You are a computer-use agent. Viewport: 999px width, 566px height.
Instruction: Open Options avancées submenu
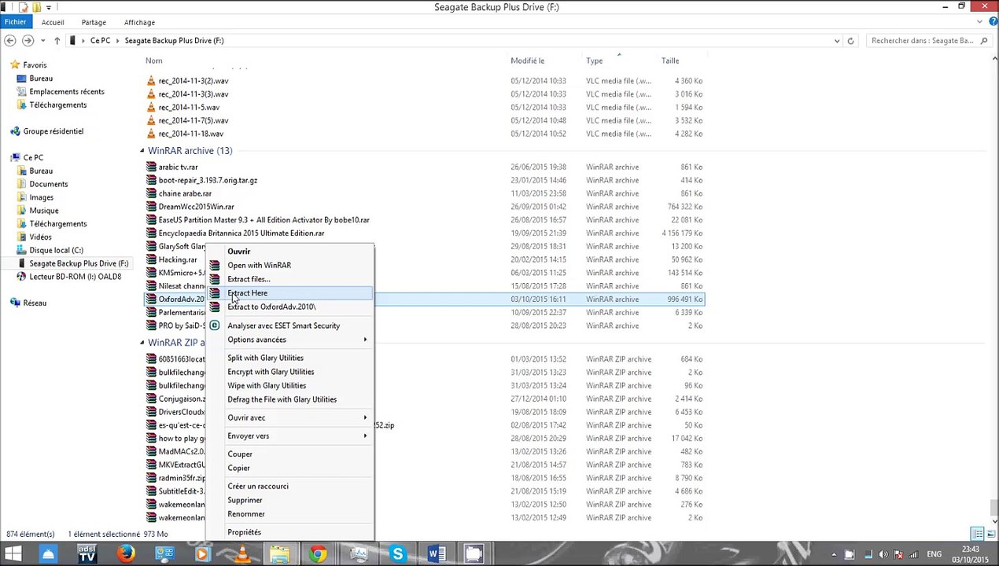(x=290, y=340)
